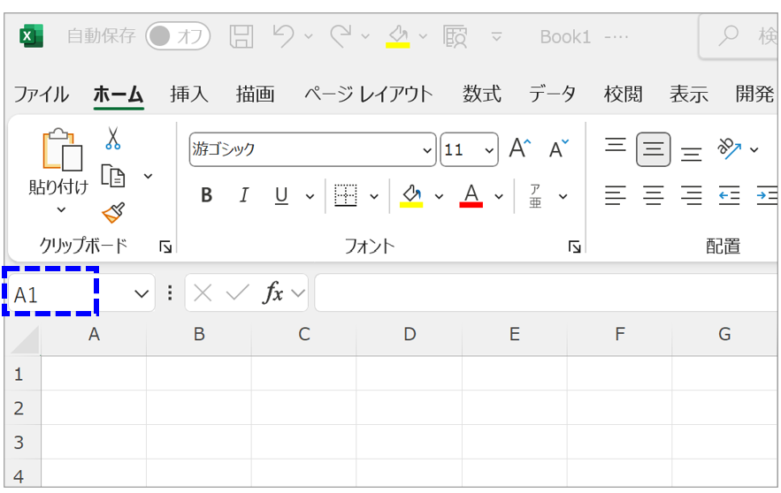Expand the Borders dropdown arrow
The width and height of the screenshot is (781, 493).
[x=374, y=196]
